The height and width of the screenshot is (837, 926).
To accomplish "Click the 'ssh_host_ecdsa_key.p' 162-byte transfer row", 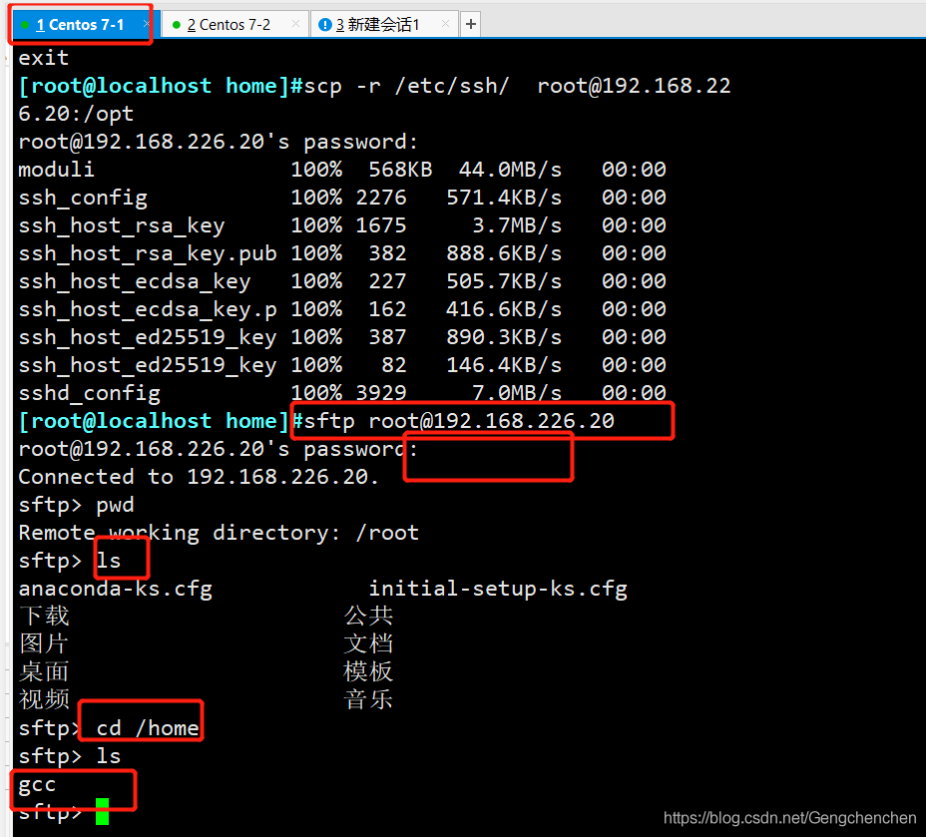I will [x=342, y=309].
